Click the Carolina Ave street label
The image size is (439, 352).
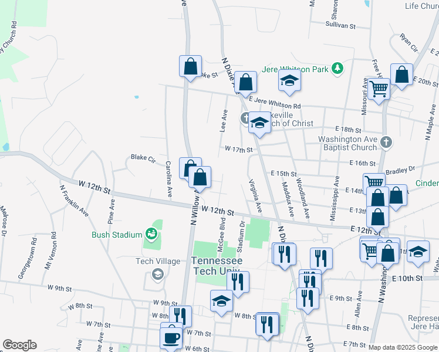[x=168, y=179]
